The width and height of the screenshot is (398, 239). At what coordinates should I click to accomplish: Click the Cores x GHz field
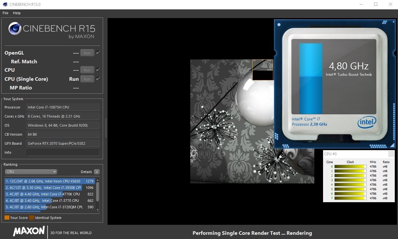pyautogui.click(x=63, y=116)
